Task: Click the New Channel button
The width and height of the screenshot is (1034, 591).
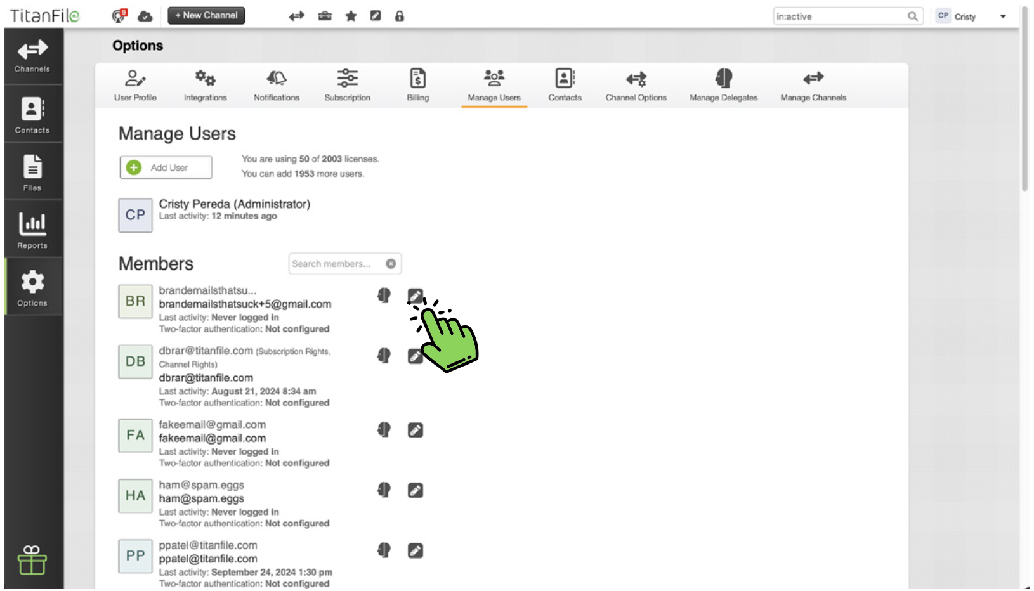Action: [206, 15]
